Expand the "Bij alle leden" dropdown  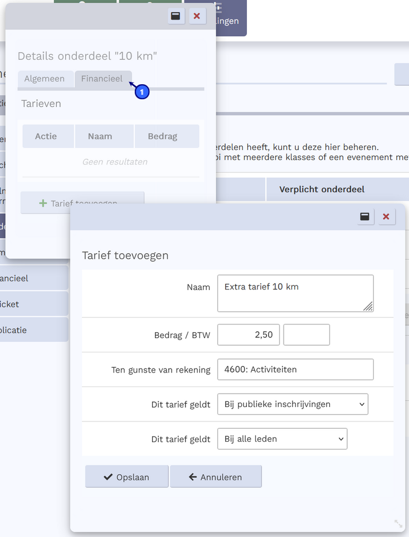point(282,439)
